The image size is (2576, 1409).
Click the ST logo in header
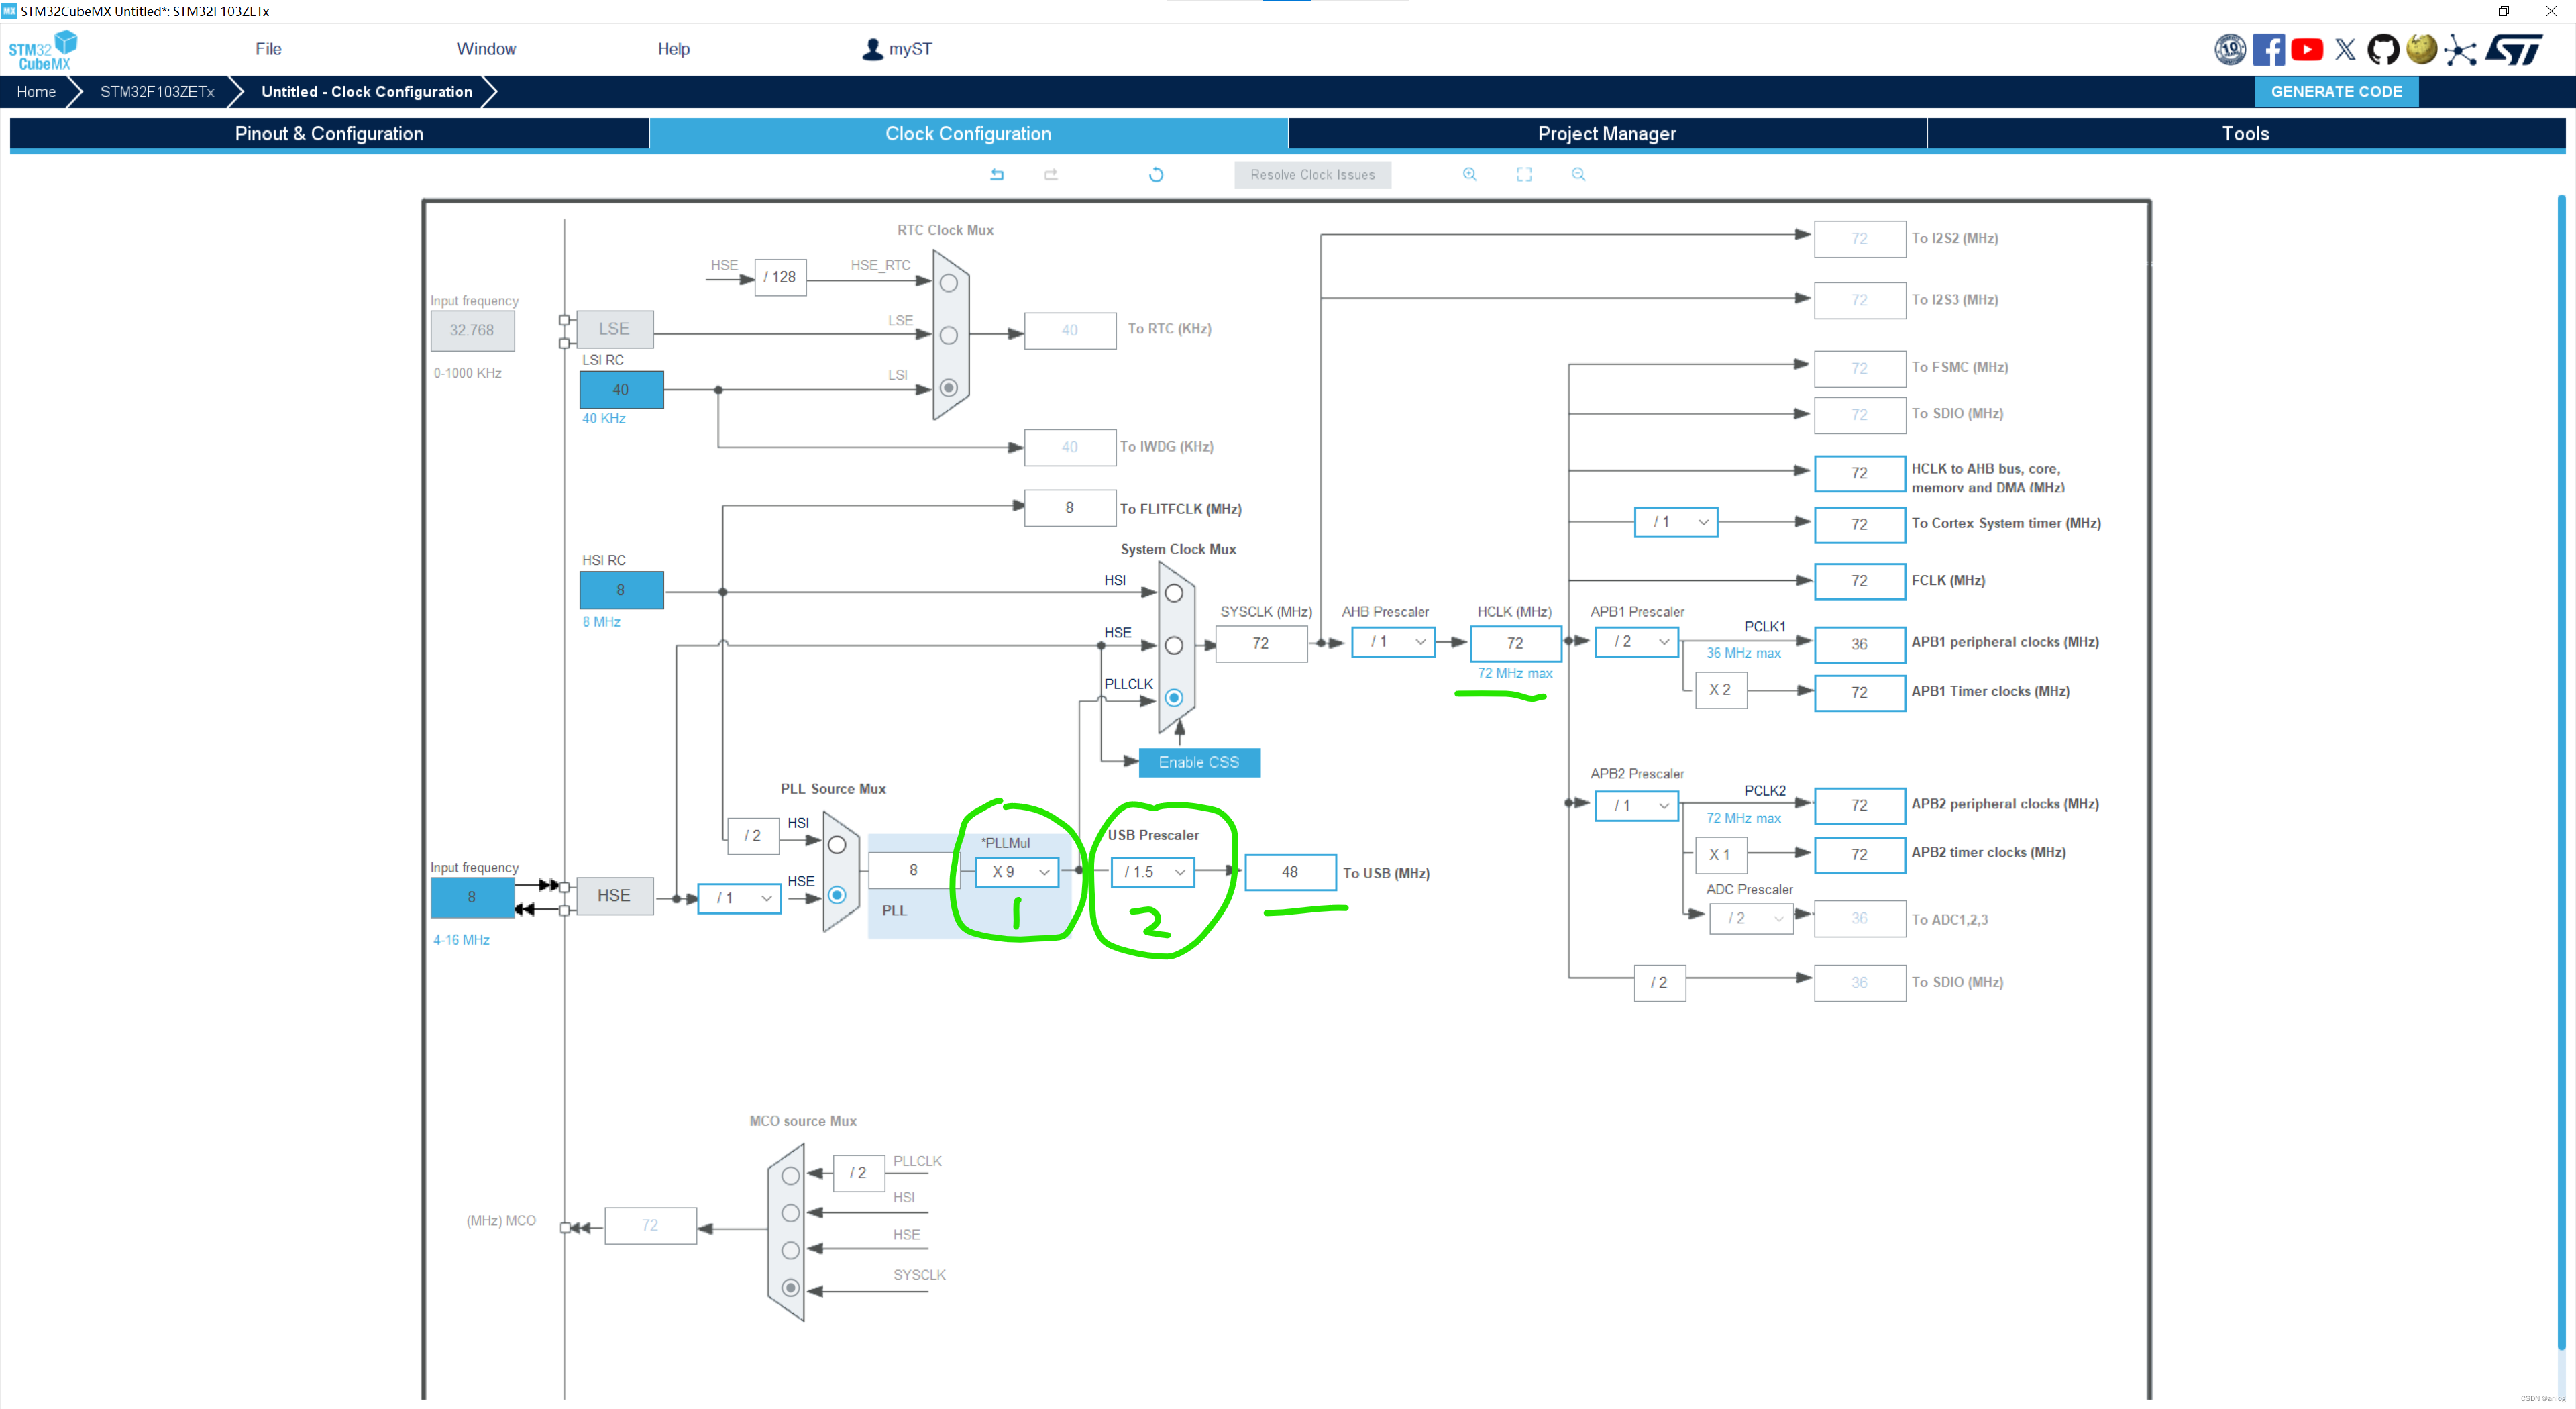click(x=2514, y=49)
